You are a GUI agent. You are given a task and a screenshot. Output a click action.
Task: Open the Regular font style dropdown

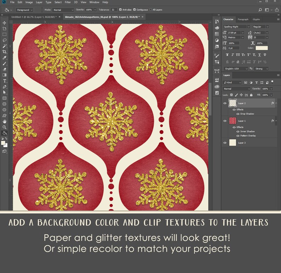pos(261,27)
